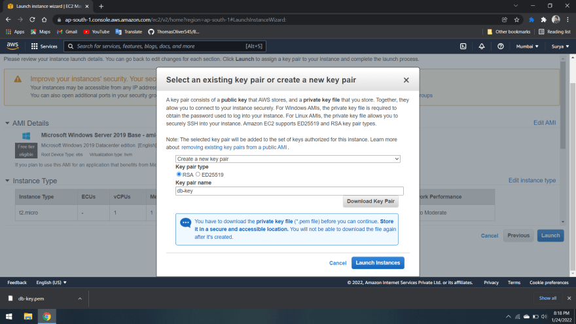Collapse the AMI Details section

point(7,123)
